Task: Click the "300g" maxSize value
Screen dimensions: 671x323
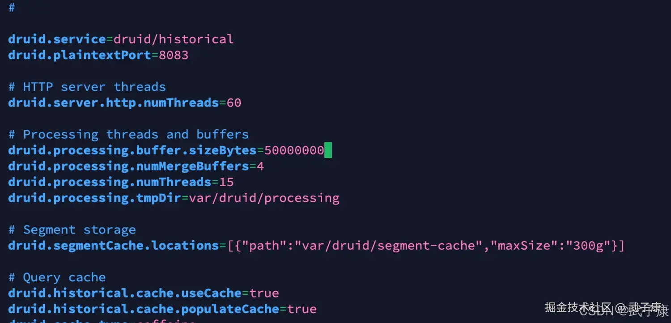Action: point(588,246)
